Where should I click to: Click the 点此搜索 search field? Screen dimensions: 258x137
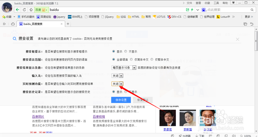click(x=228, y=10)
